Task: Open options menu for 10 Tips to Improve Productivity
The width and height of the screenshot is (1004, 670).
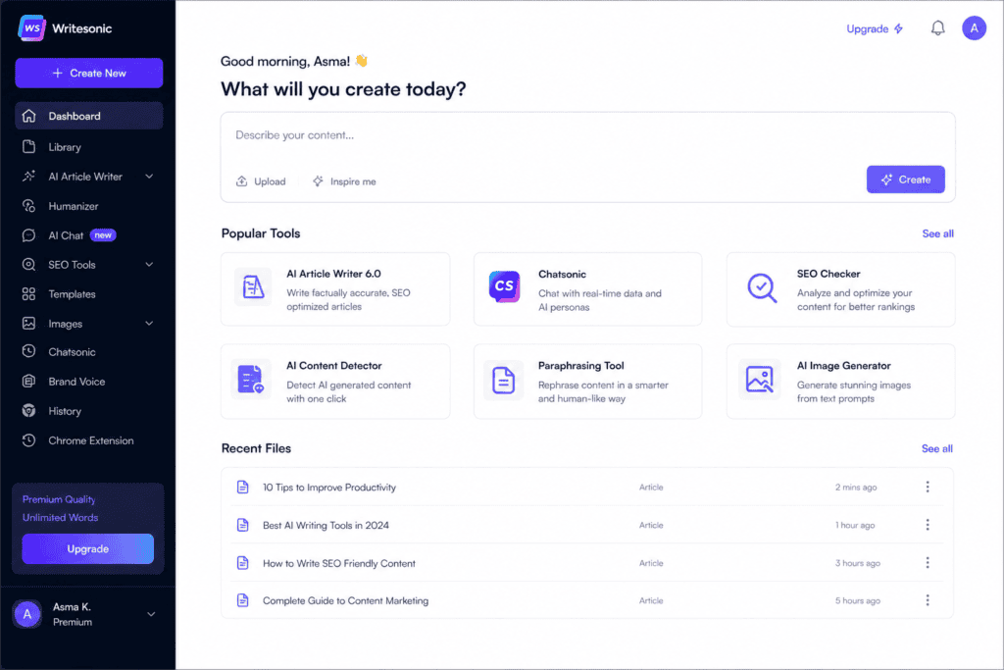Action: [928, 487]
